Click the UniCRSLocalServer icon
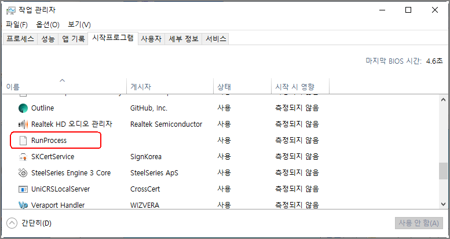The image size is (450, 239). tap(23, 189)
